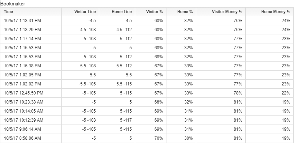Select the 10/5/17 1:18:31 PM row
The width and height of the screenshot is (294, 143).
click(x=147, y=21)
